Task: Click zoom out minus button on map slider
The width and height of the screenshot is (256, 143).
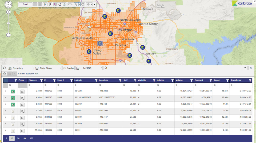Action: coord(8,35)
